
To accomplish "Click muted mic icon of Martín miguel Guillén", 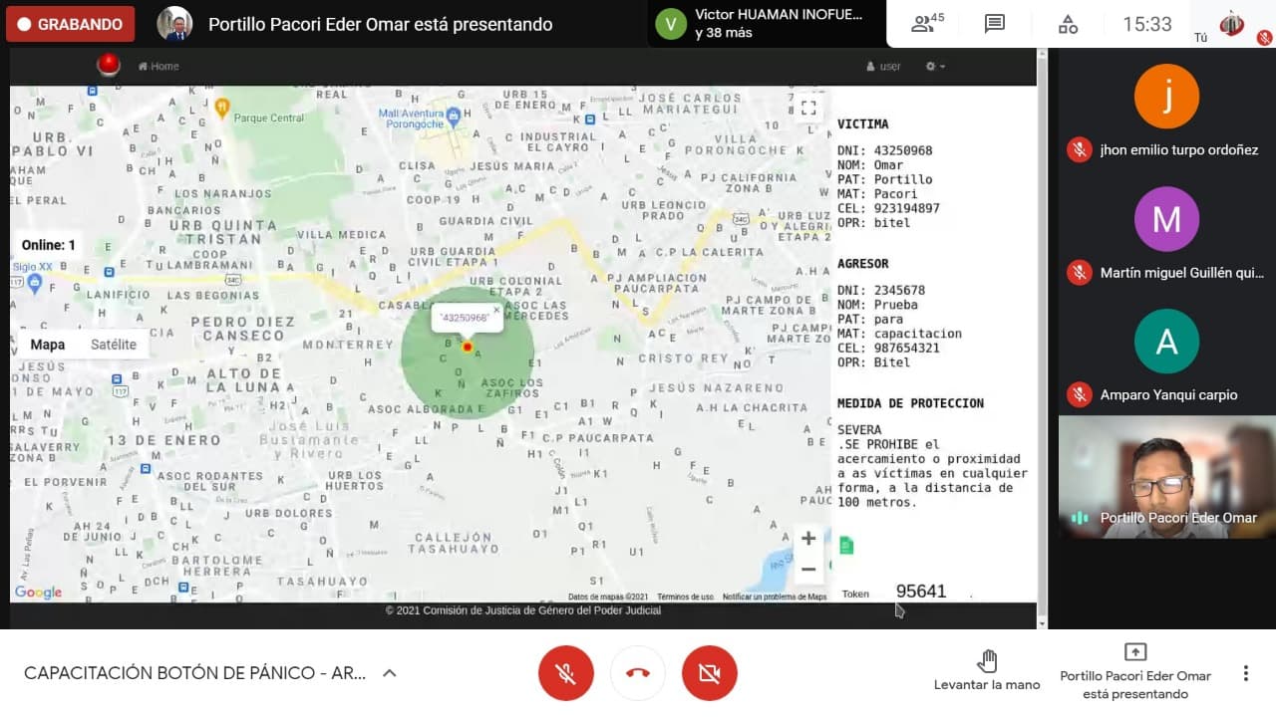I will pos(1079,273).
